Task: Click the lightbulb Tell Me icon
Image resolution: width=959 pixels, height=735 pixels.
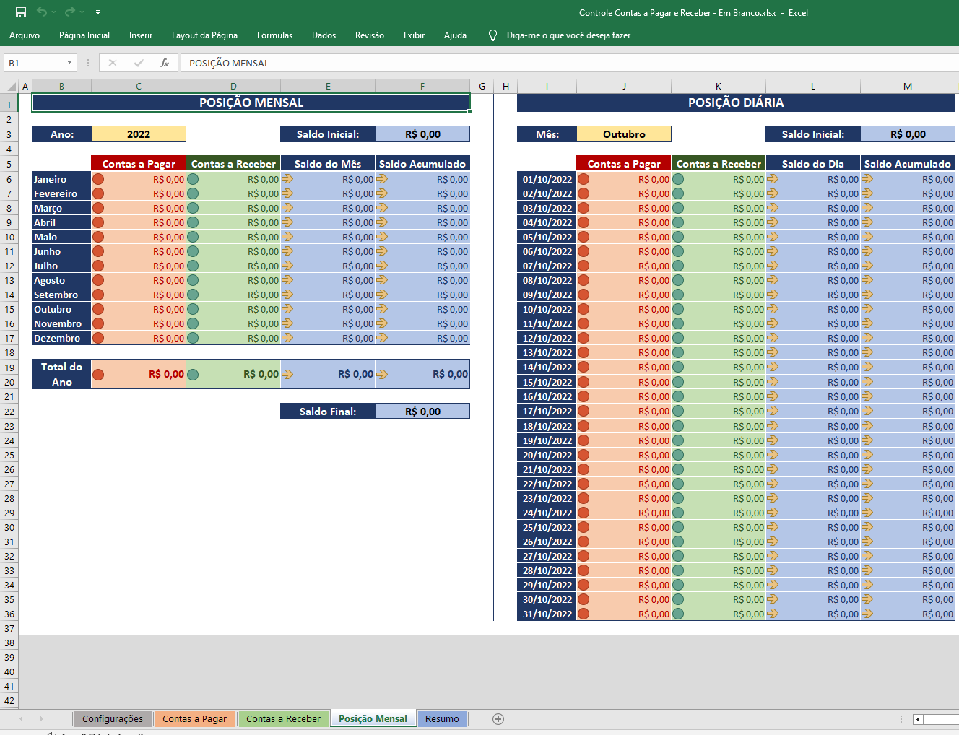Action: tap(492, 35)
